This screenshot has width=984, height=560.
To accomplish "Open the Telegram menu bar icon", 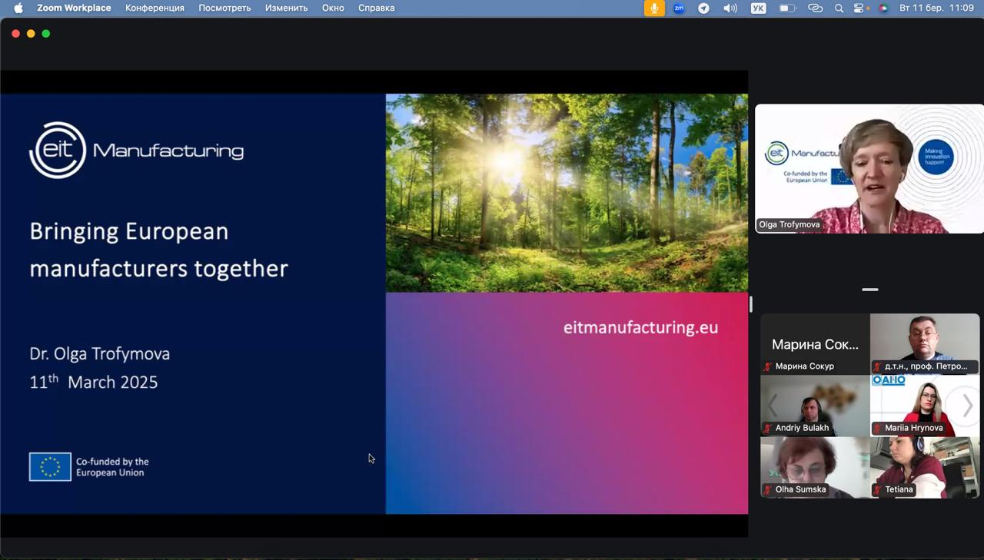I will click(703, 8).
